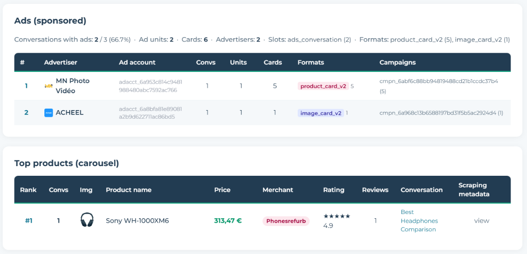Click the five-star rating for Sony WH-1000XM6

coord(337,216)
